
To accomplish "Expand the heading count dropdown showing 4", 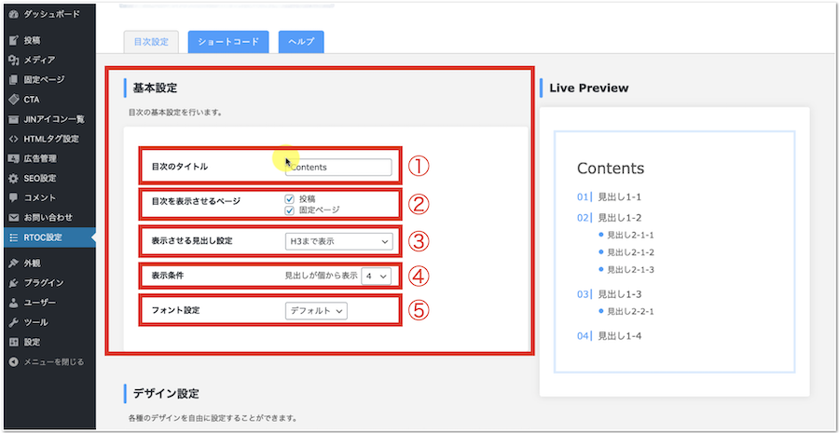I will click(x=375, y=277).
